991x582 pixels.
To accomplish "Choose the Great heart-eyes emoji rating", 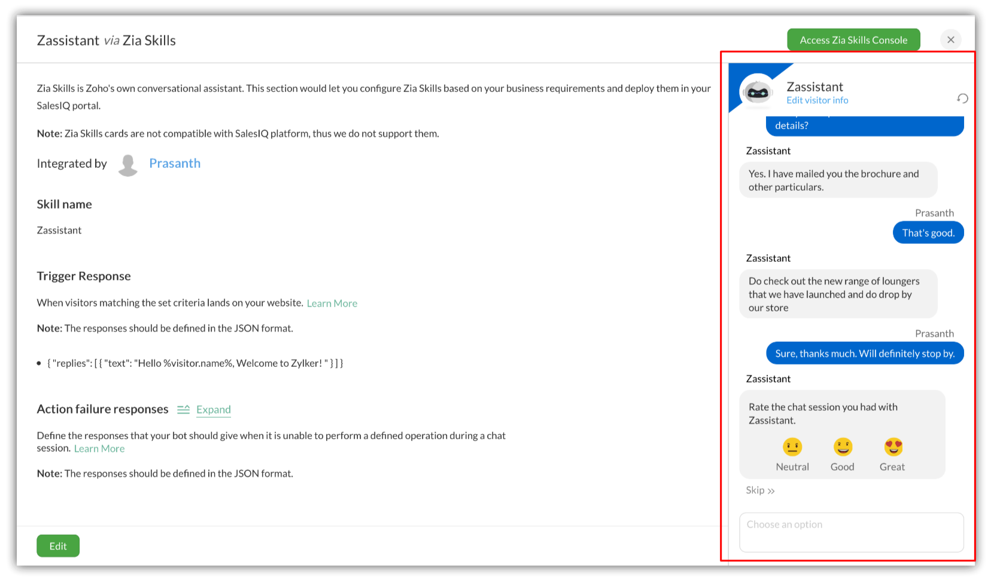I will click(x=893, y=447).
